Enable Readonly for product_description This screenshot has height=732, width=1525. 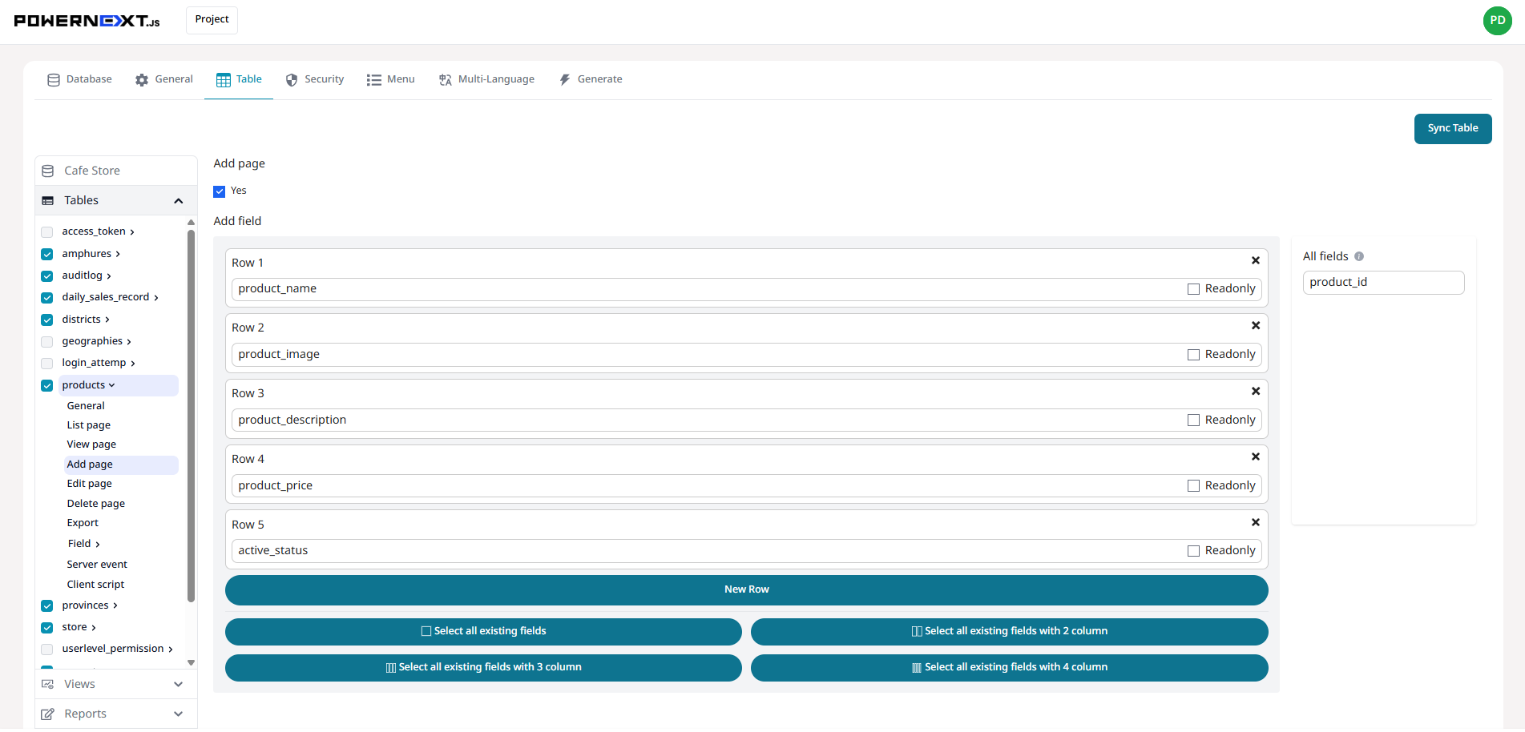[1193, 420]
